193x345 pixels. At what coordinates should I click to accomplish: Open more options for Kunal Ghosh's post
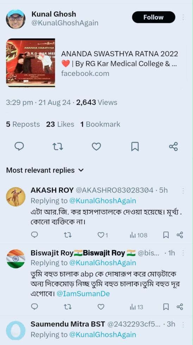(183, 17)
